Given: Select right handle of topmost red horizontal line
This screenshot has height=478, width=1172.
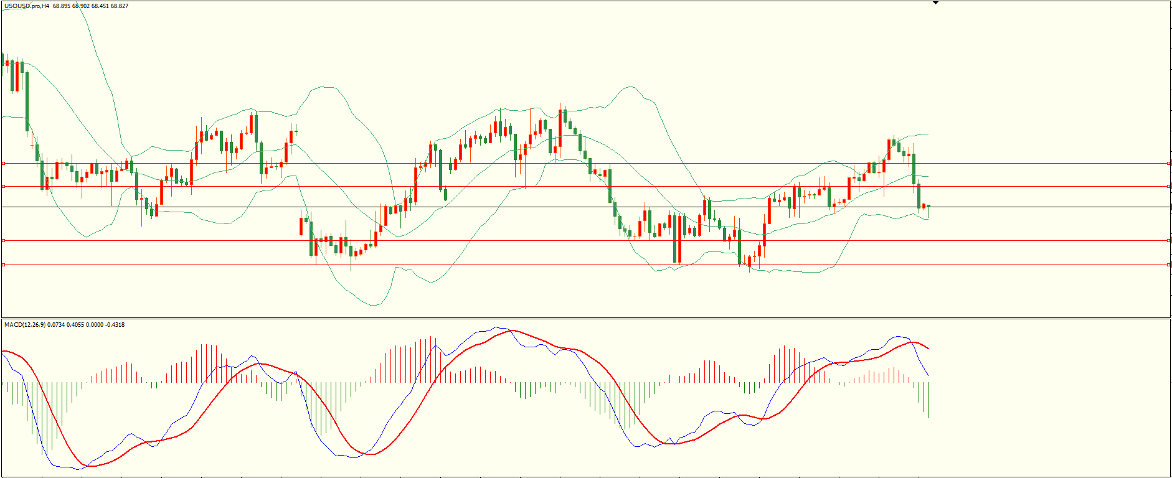Looking at the screenshot, I should tap(1168, 164).
